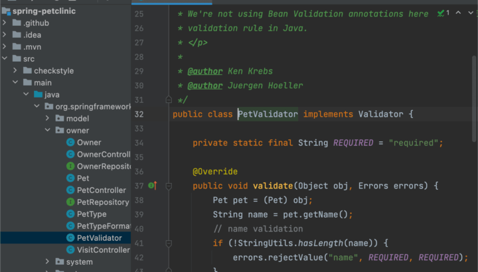Image resolution: width=478 pixels, height=272 pixels.
Task: Collapse the owner package
Action: click(x=47, y=130)
